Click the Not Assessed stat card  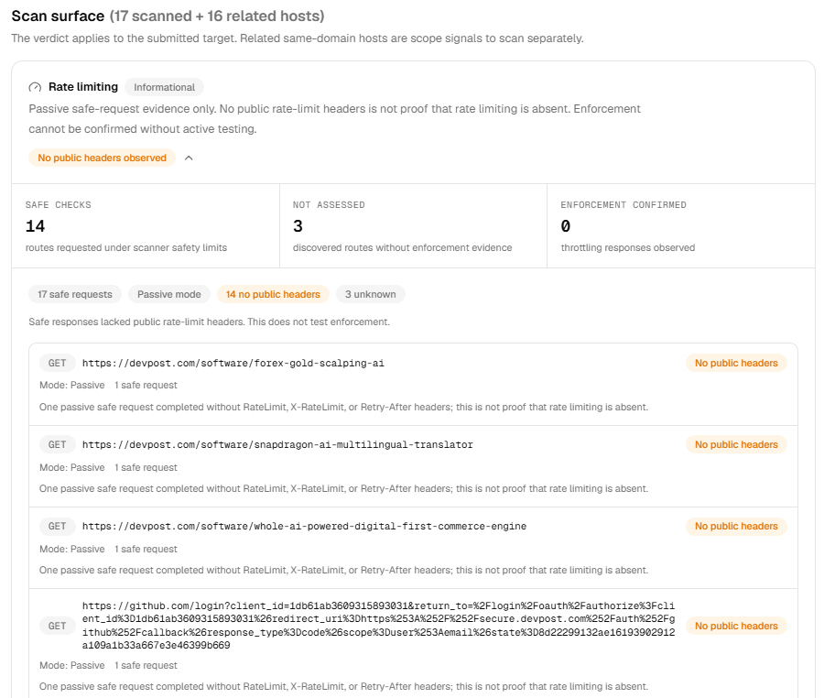tap(413, 226)
